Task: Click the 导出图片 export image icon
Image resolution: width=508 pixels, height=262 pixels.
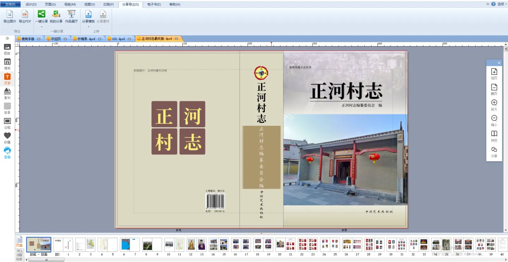Action: point(10,14)
